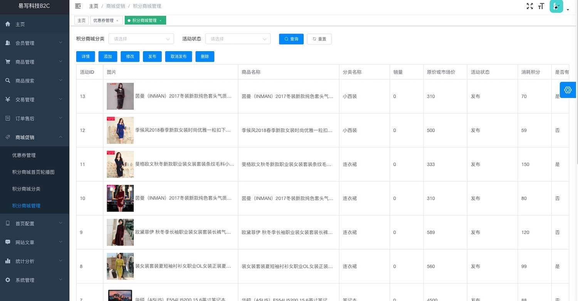Viewport: 578px width, 301px height.
Task: Click the 添加 add button
Action: click(108, 57)
